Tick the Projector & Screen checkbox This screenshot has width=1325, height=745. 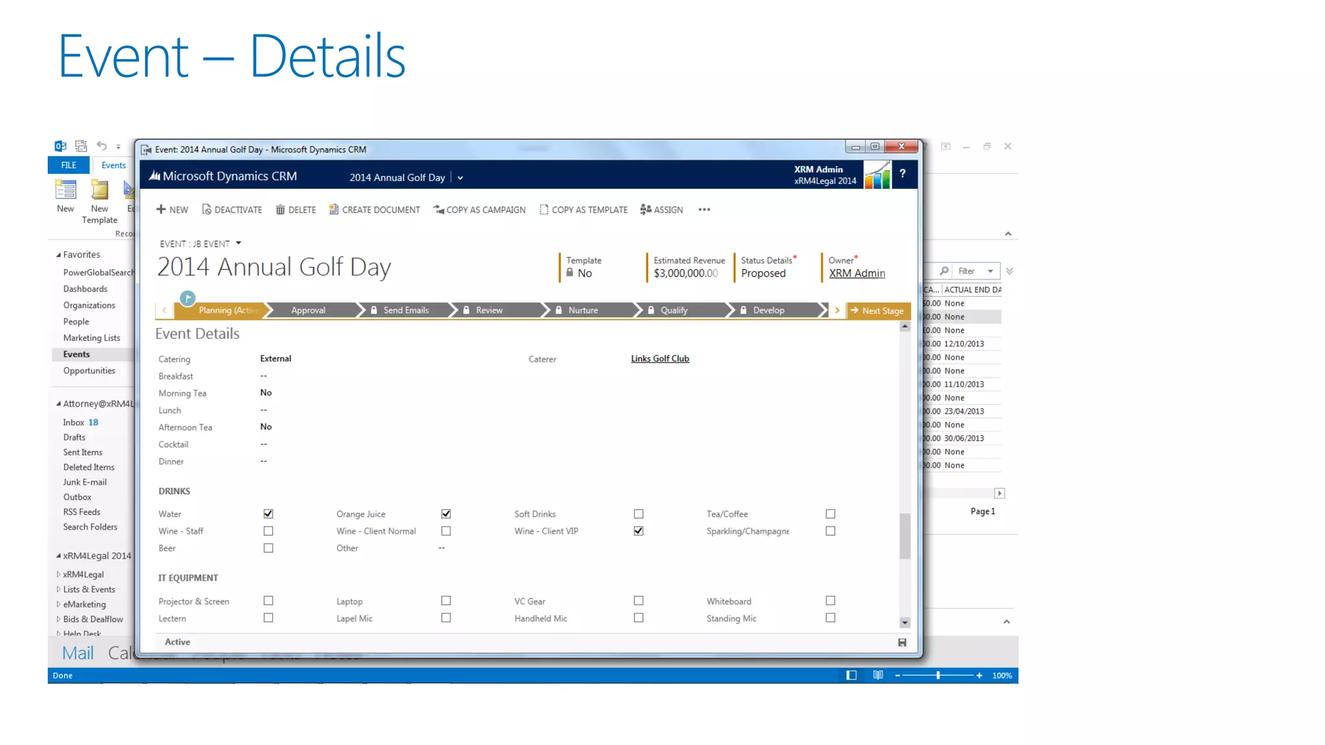click(268, 601)
